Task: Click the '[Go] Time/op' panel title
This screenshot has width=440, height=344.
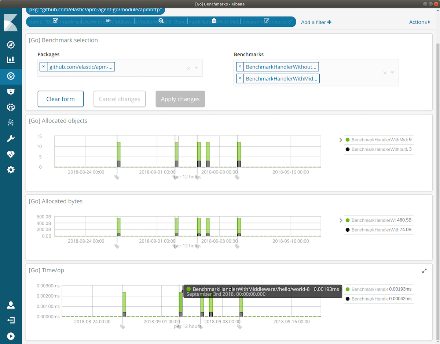Action: pyautogui.click(x=47, y=270)
